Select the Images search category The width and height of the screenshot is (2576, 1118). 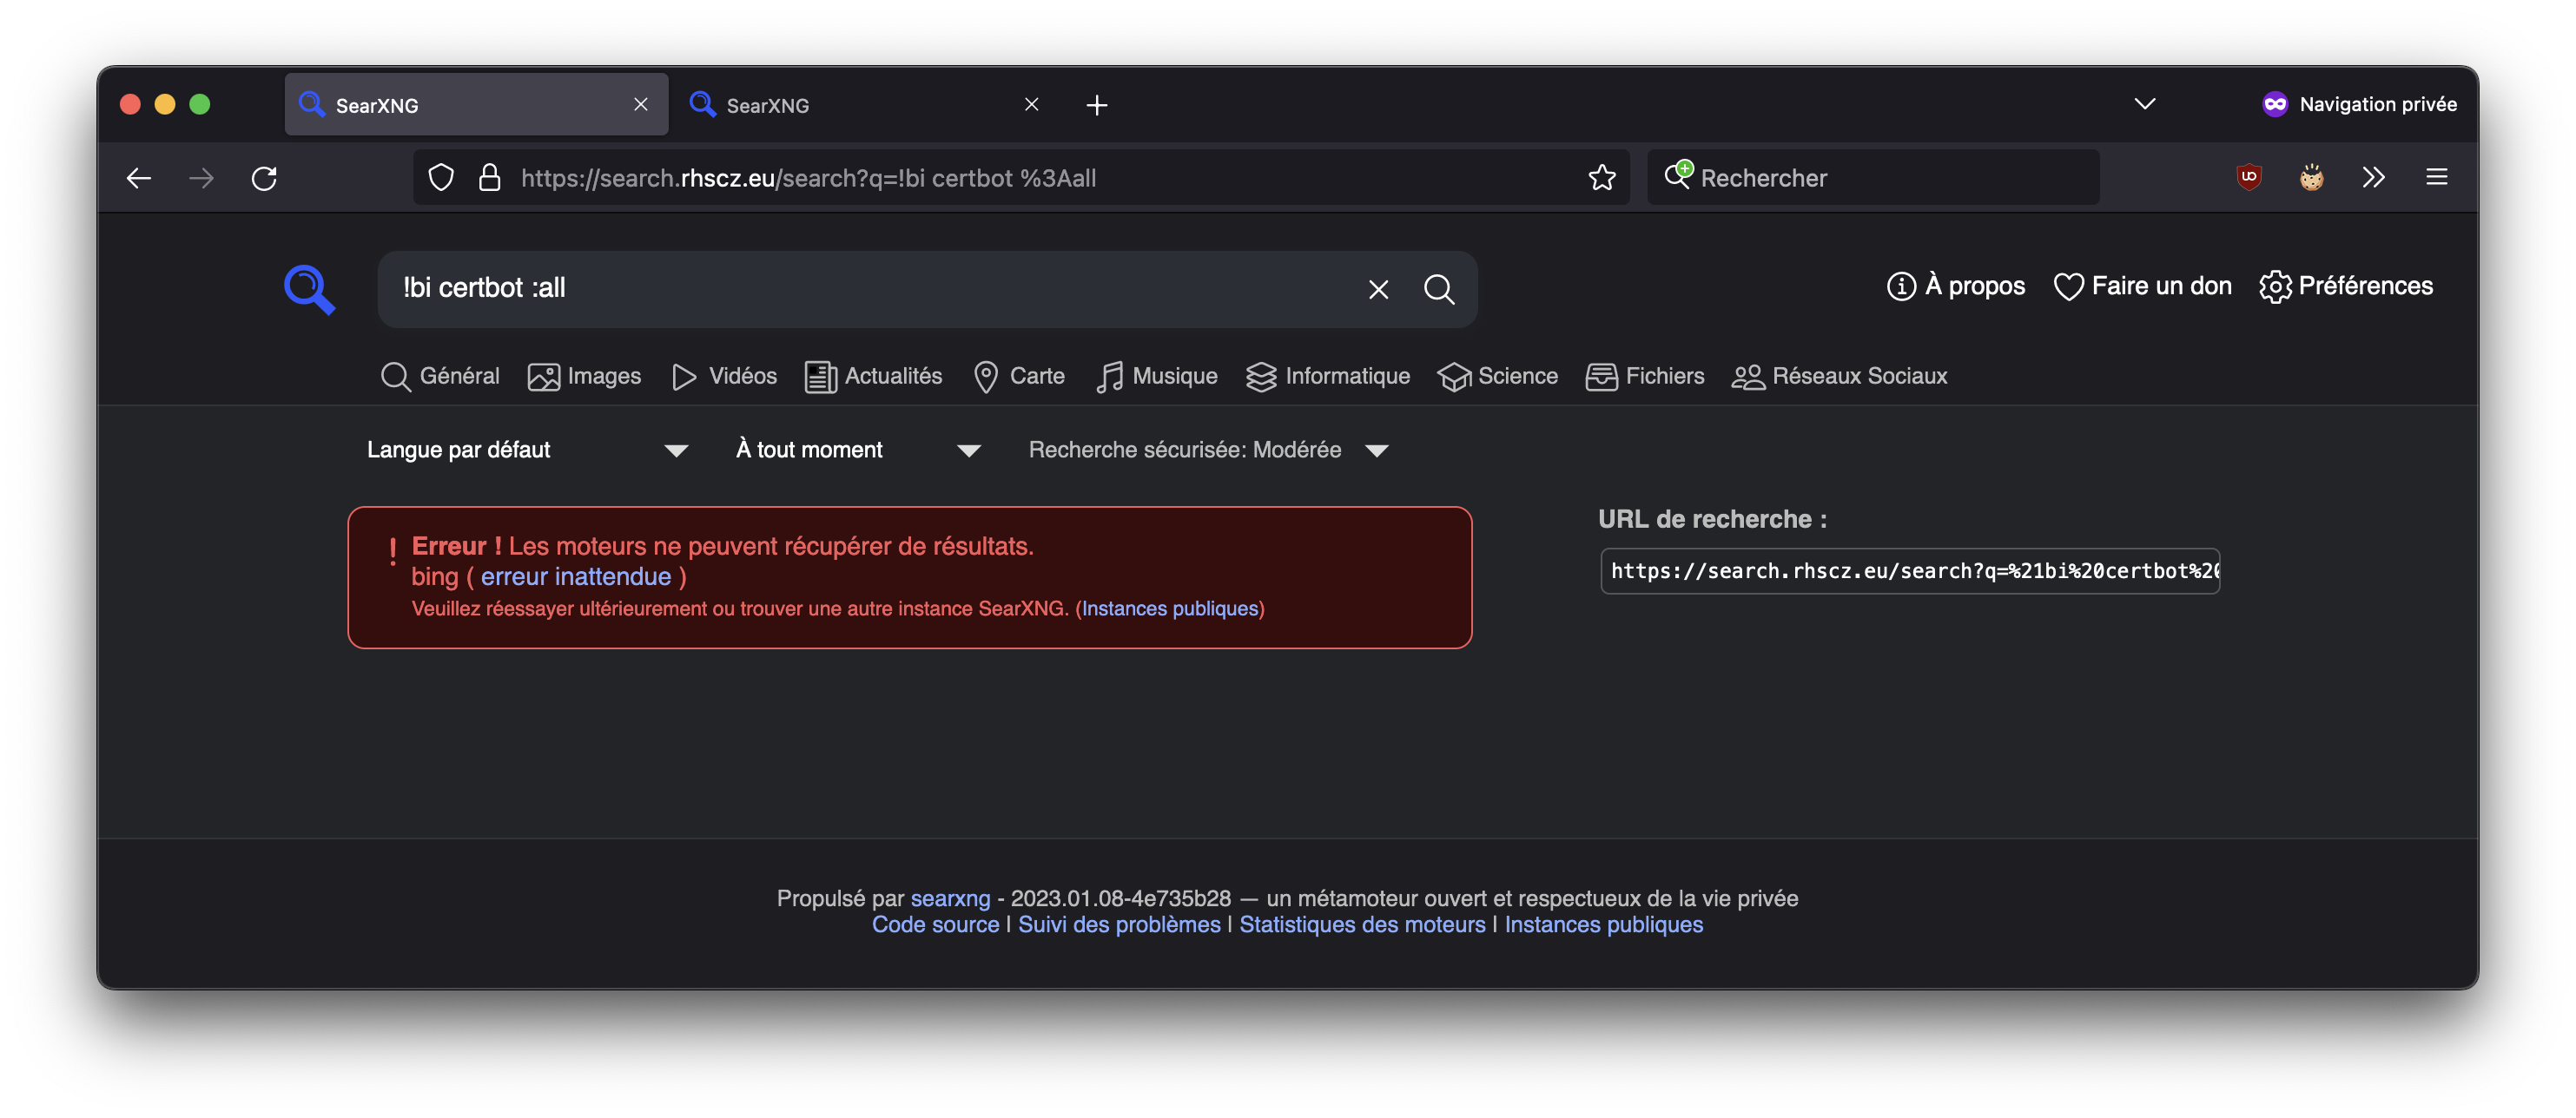coord(584,377)
